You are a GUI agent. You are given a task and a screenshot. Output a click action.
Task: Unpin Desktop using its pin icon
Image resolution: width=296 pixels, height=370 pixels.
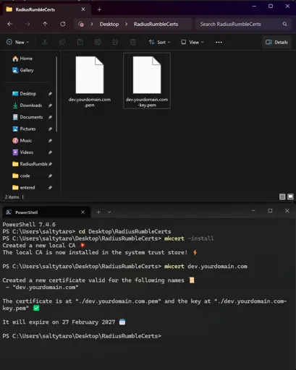point(50,94)
